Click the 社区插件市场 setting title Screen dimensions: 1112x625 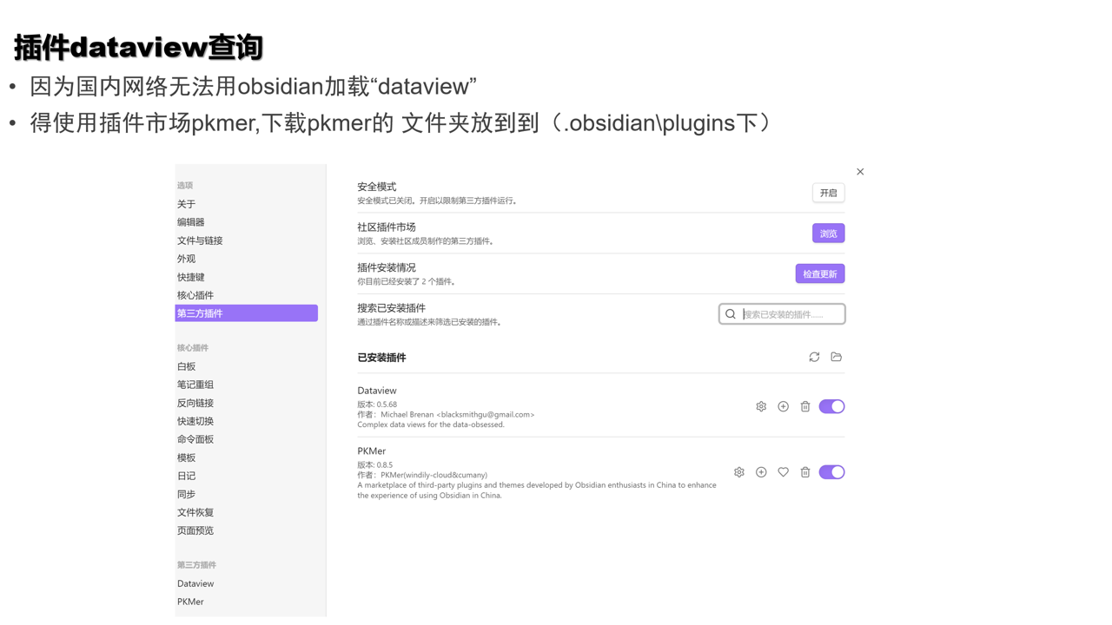387,227
